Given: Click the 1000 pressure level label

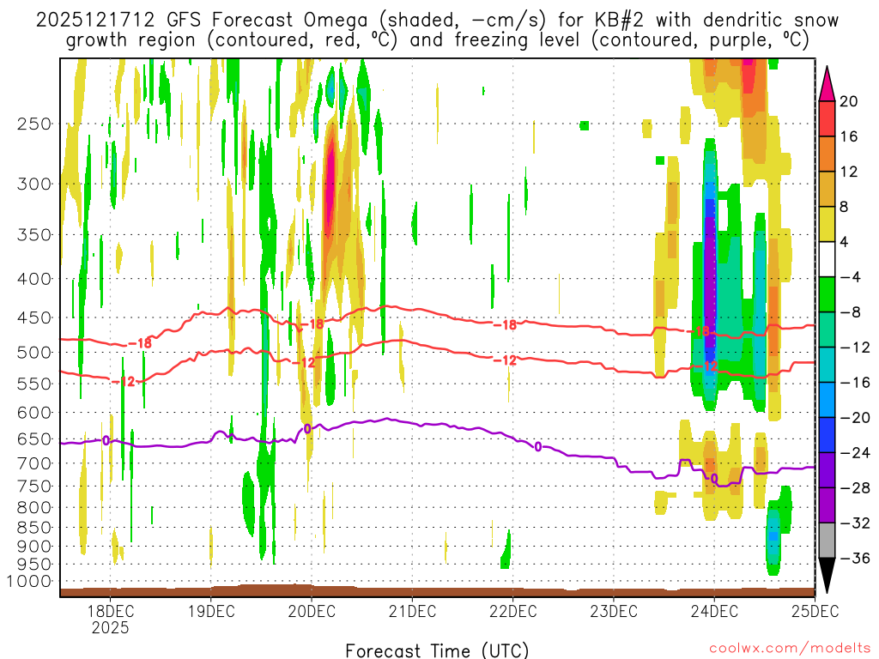Looking at the screenshot, I should pos(29,581).
